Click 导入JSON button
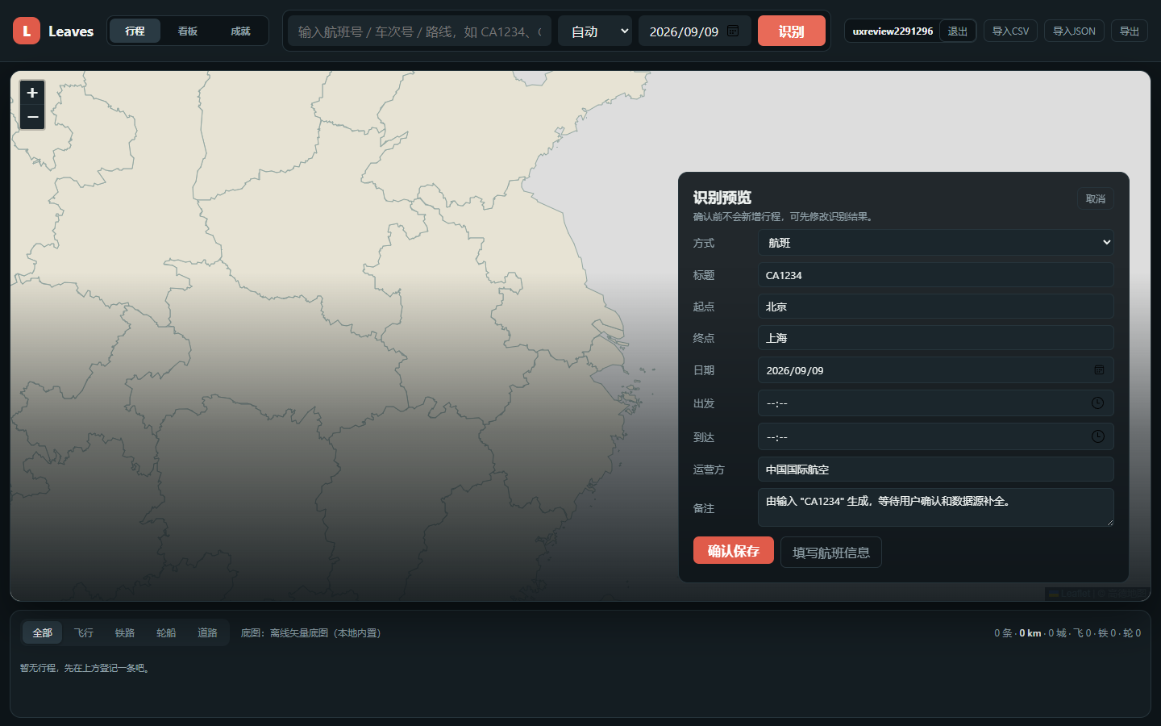The width and height of the screenshot is (1161, 726). click(1074, 31)
